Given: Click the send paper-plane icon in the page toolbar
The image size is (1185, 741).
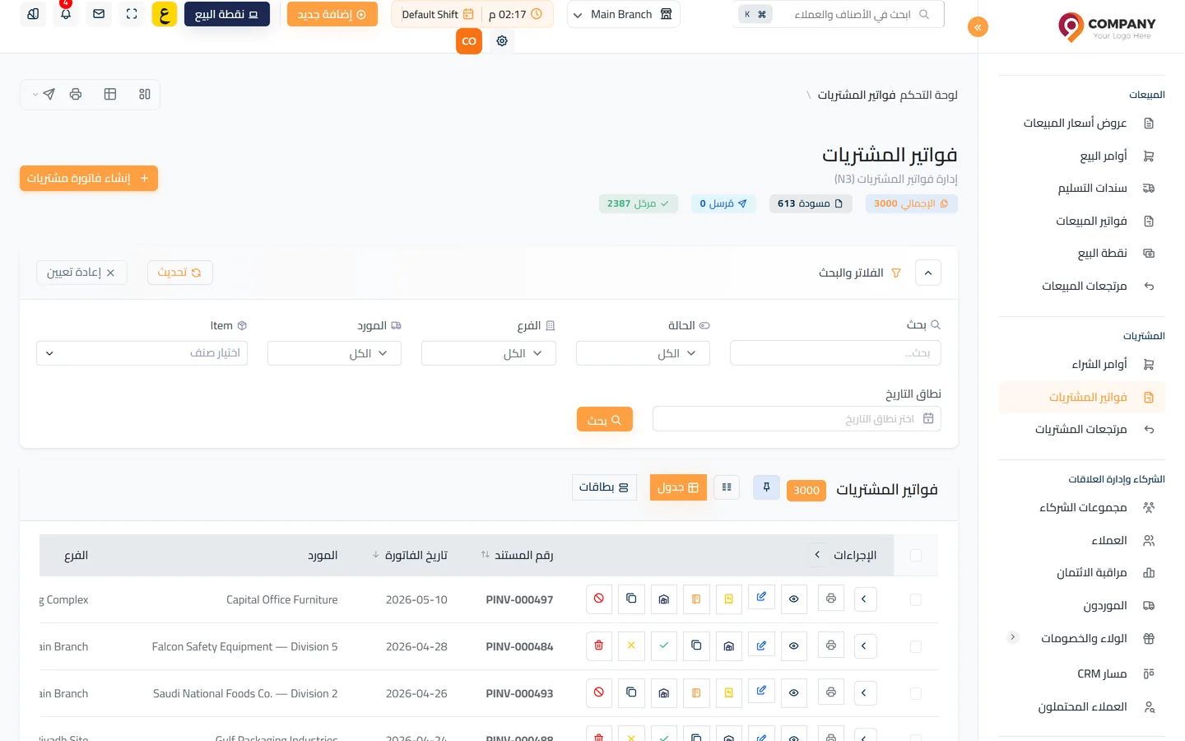Looking at the screenshot, I should 49,95.
